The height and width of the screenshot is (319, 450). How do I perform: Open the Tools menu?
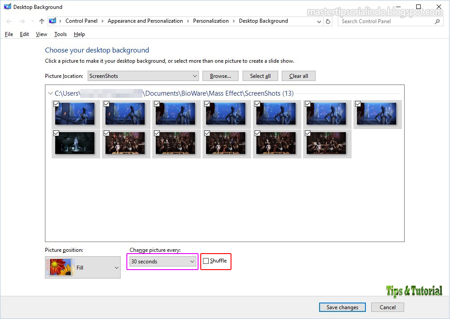pyautogui.click(x=61, y=34)
